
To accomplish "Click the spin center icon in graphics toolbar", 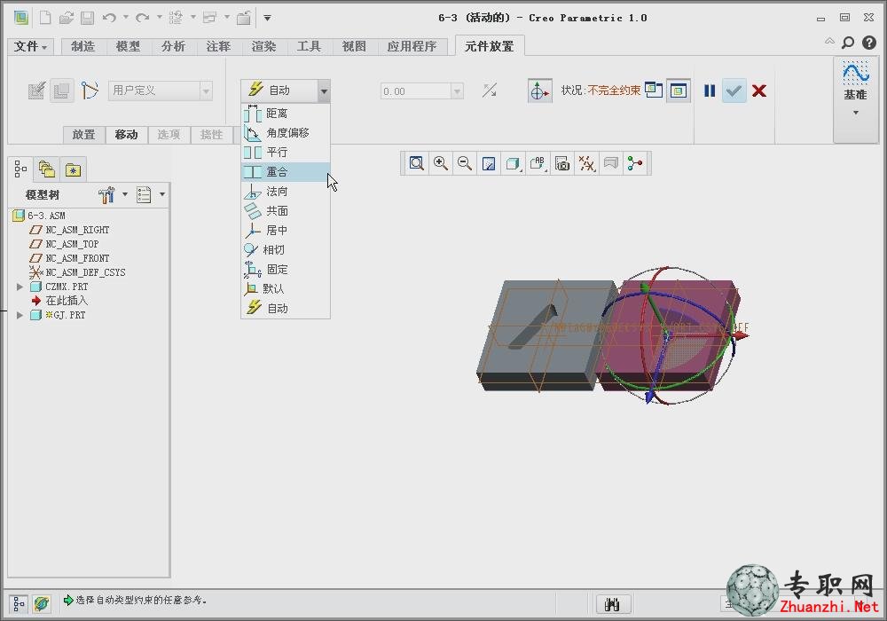I will (x=635, y=163).
